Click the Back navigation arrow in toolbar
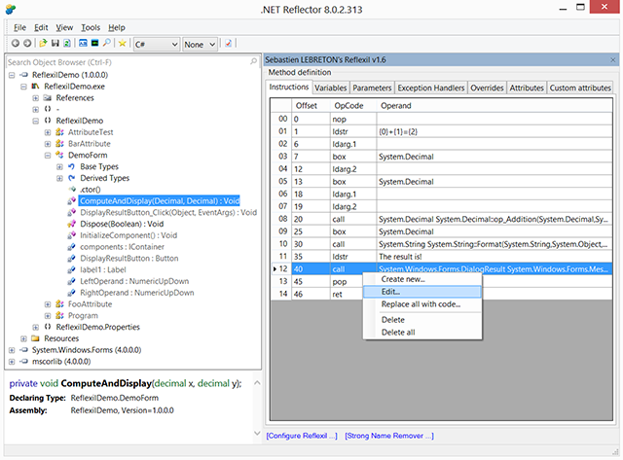 tap(16, 43)
